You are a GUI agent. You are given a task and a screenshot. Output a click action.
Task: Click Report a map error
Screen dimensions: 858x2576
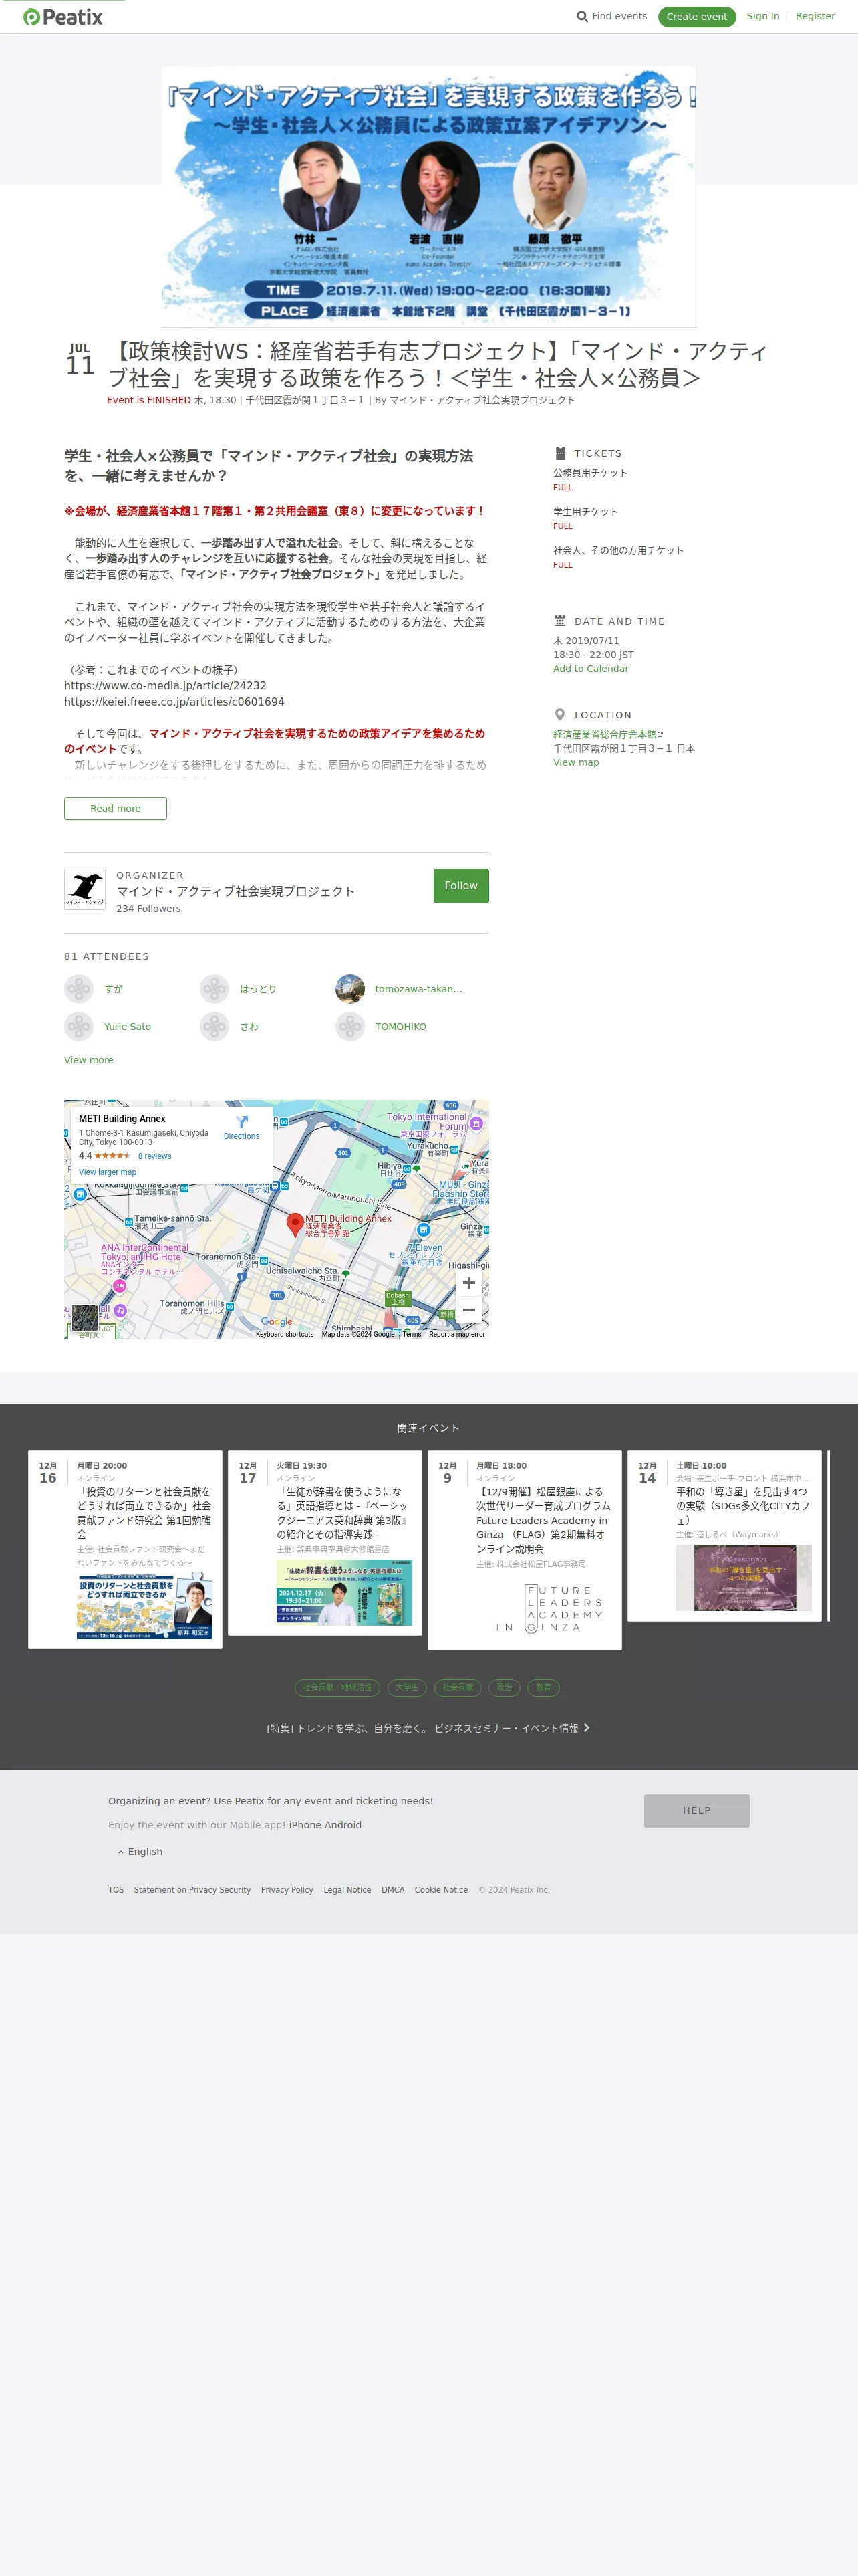click(456, 1334)
